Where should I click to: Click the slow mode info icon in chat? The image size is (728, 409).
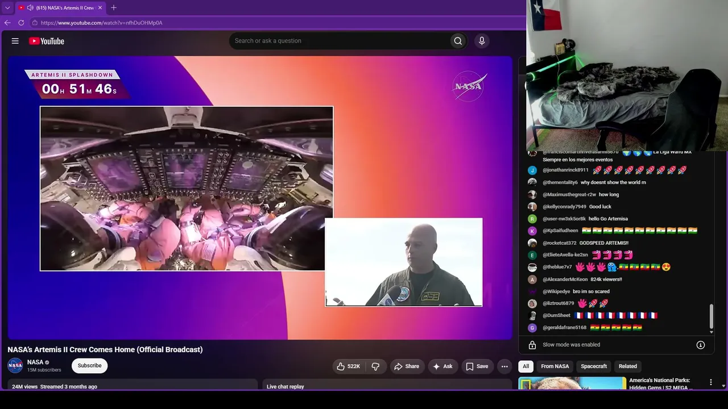(701, 345)
